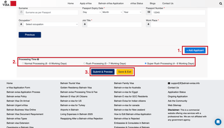
Task: Open Apply eVisa menu item
Action: coord(85,3)
